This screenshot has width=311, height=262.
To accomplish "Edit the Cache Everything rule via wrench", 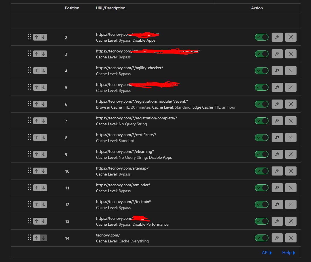I will point(277,238).
